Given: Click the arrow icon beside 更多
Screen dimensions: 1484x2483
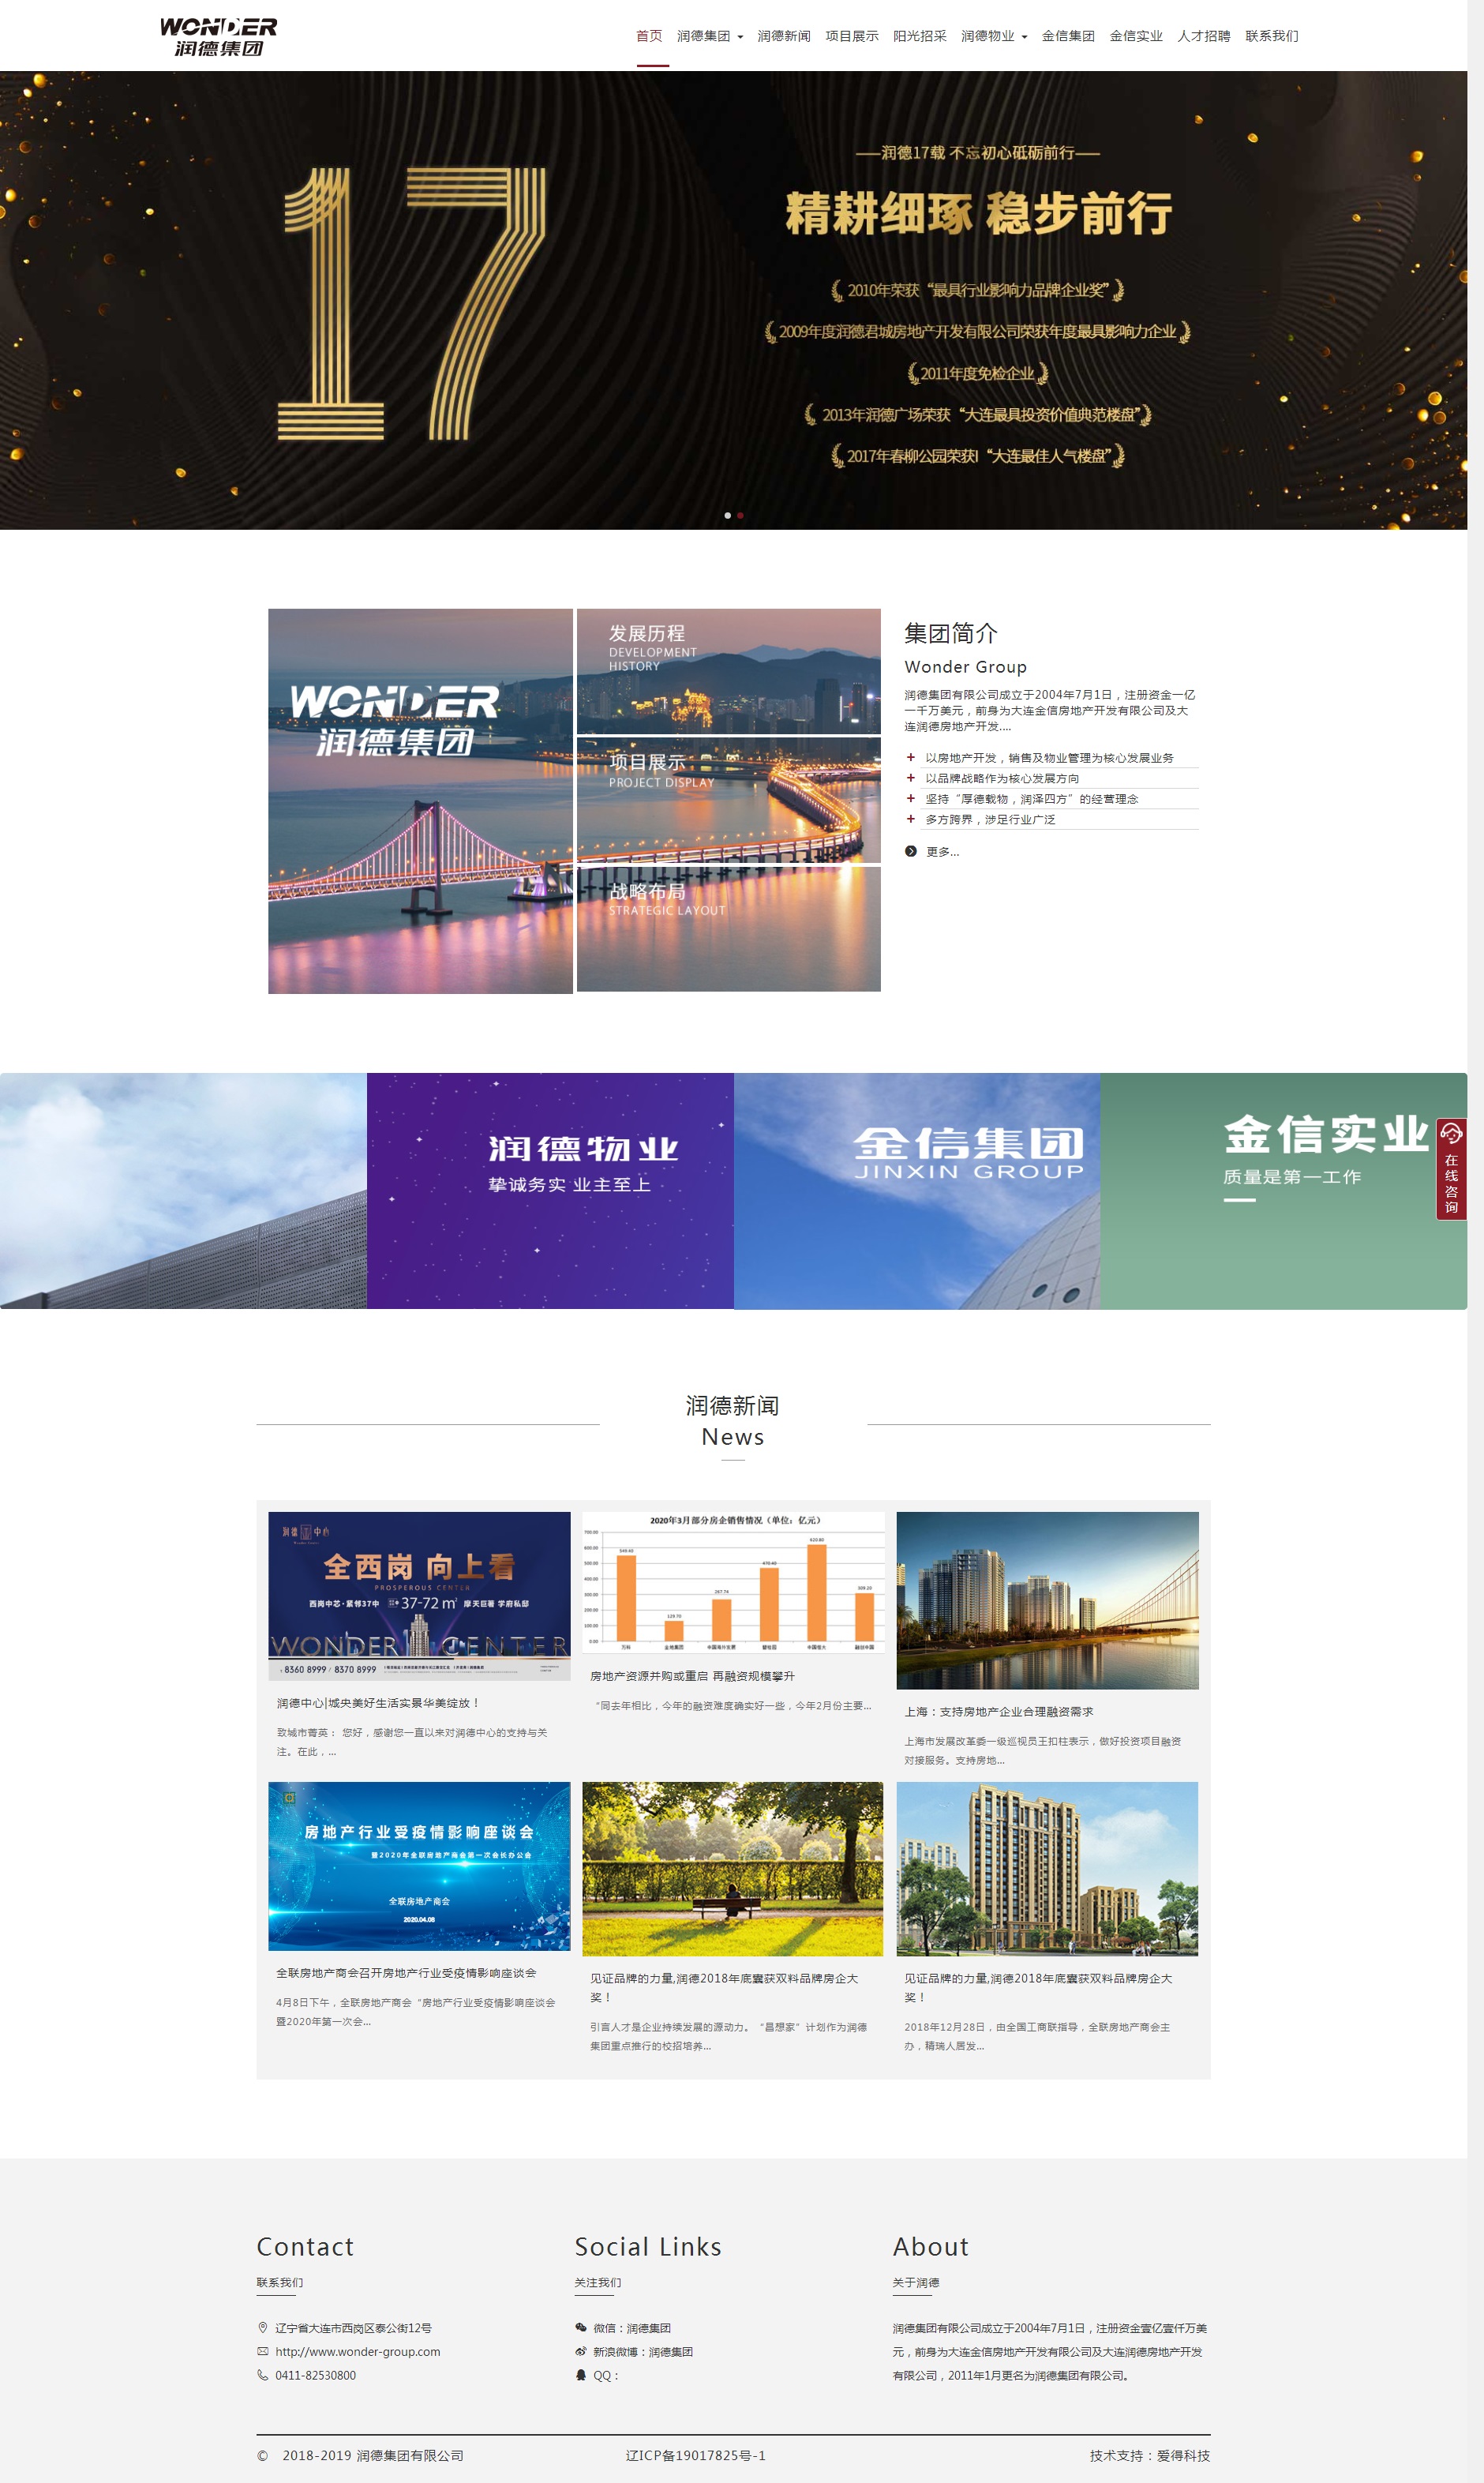Looking at the screenshot, I should (x=910, y=851).
